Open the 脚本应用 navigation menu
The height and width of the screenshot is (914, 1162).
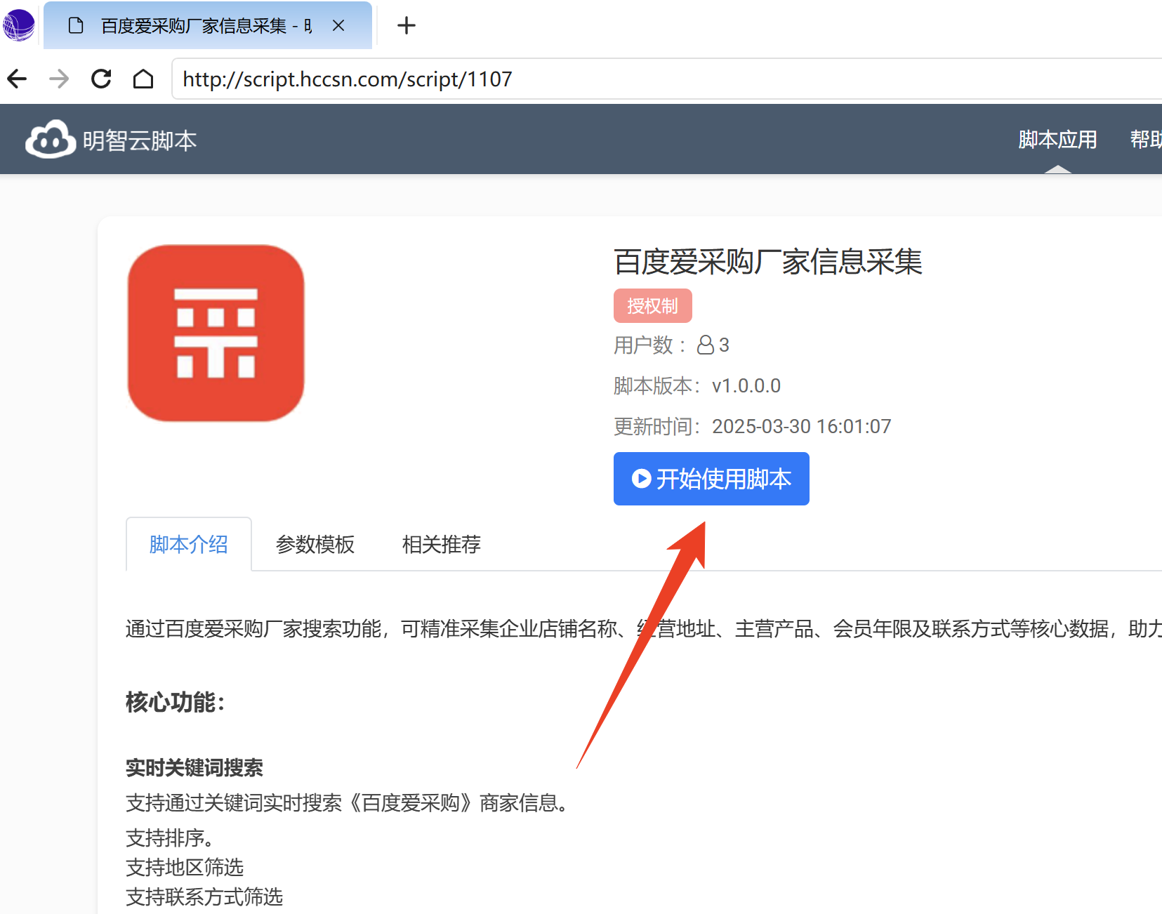[x=1057, y=140]
